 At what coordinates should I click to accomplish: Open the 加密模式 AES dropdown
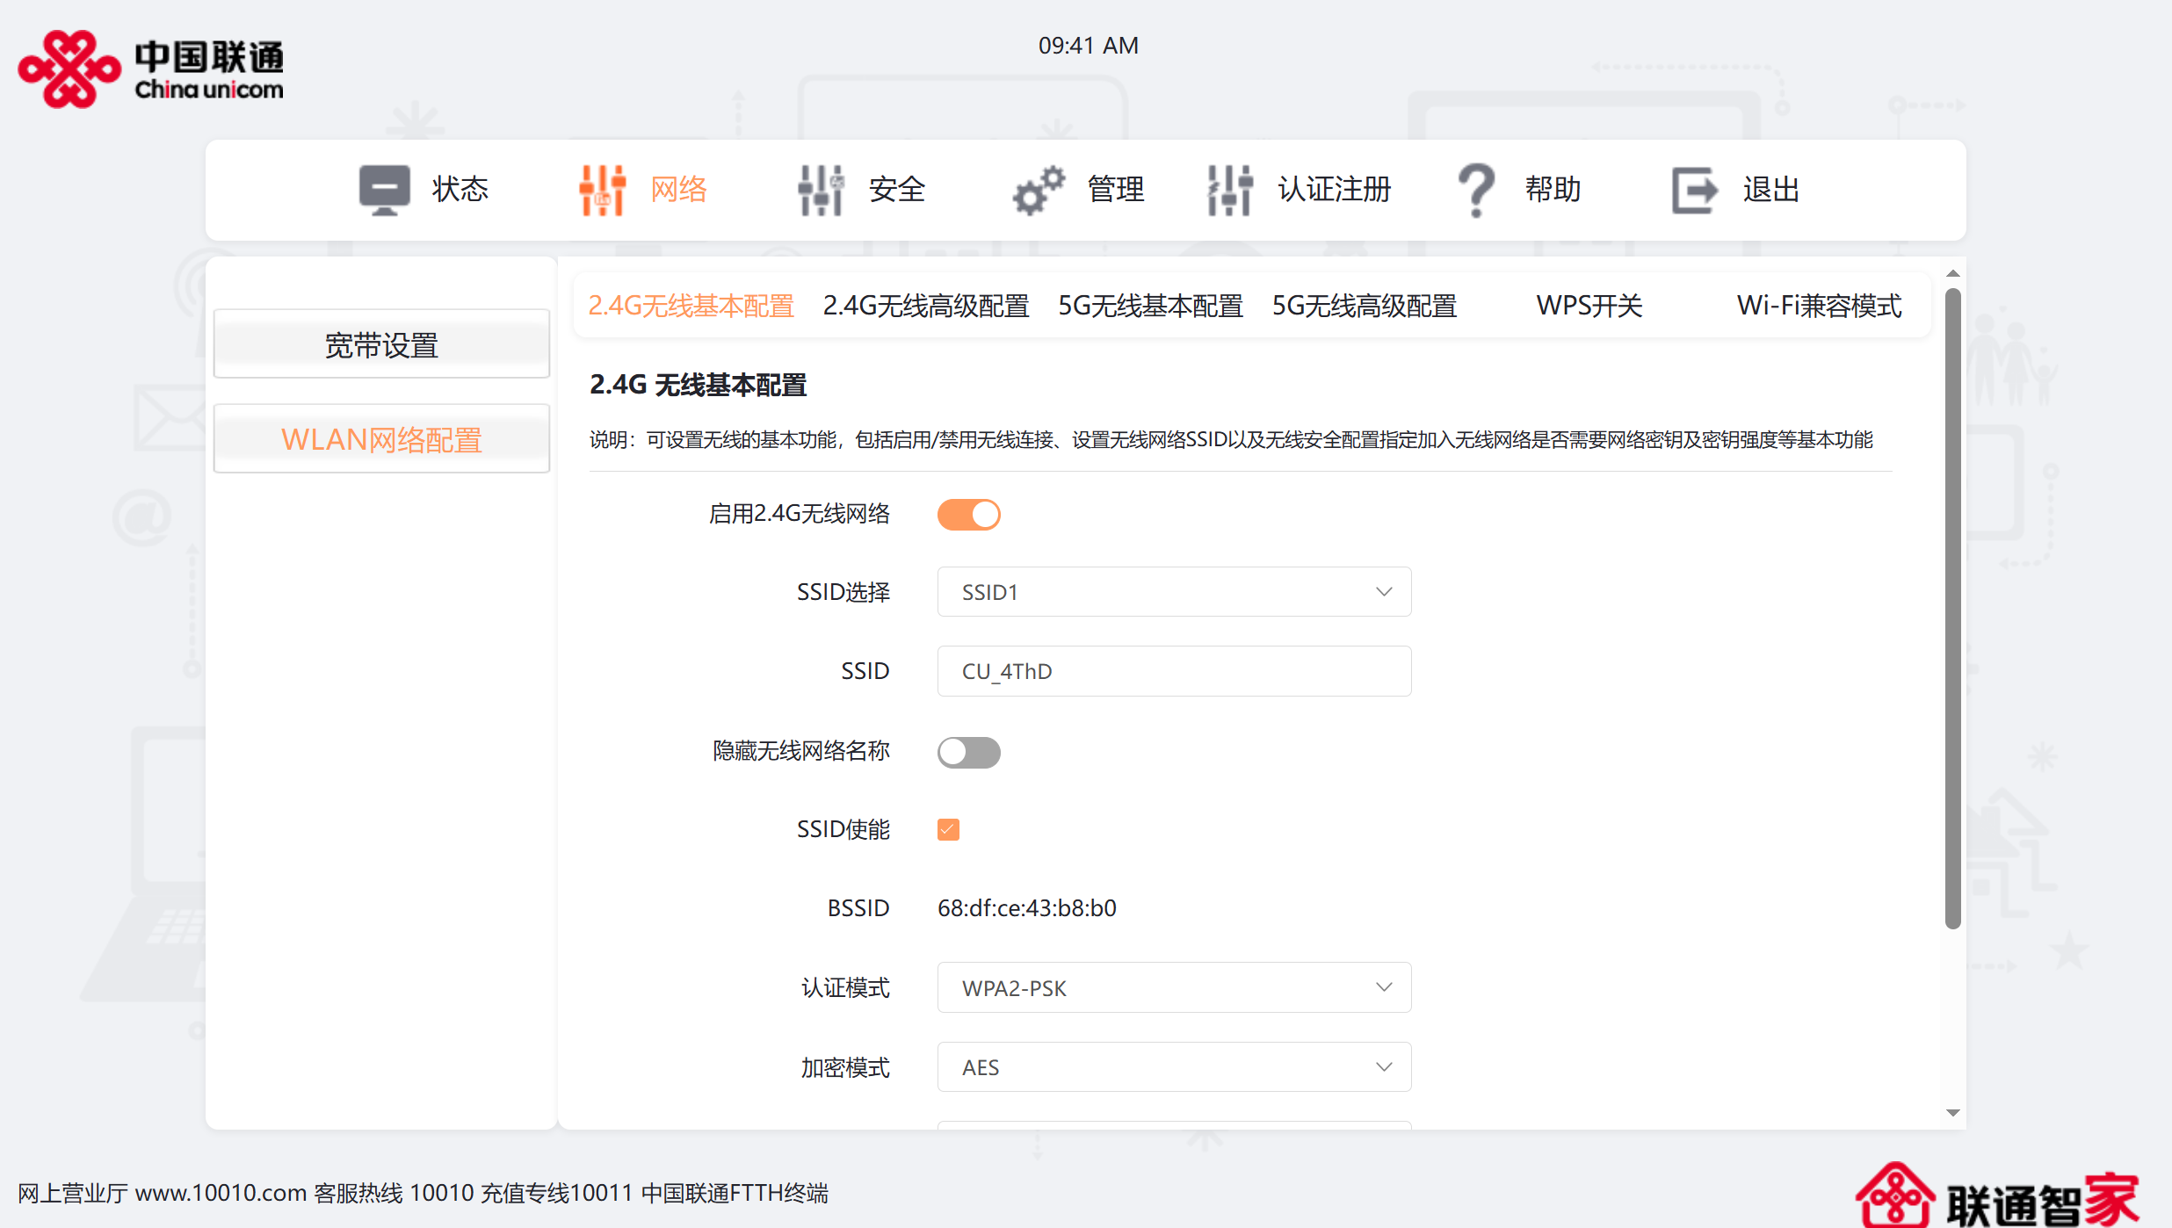(x=1174, y=1066)
